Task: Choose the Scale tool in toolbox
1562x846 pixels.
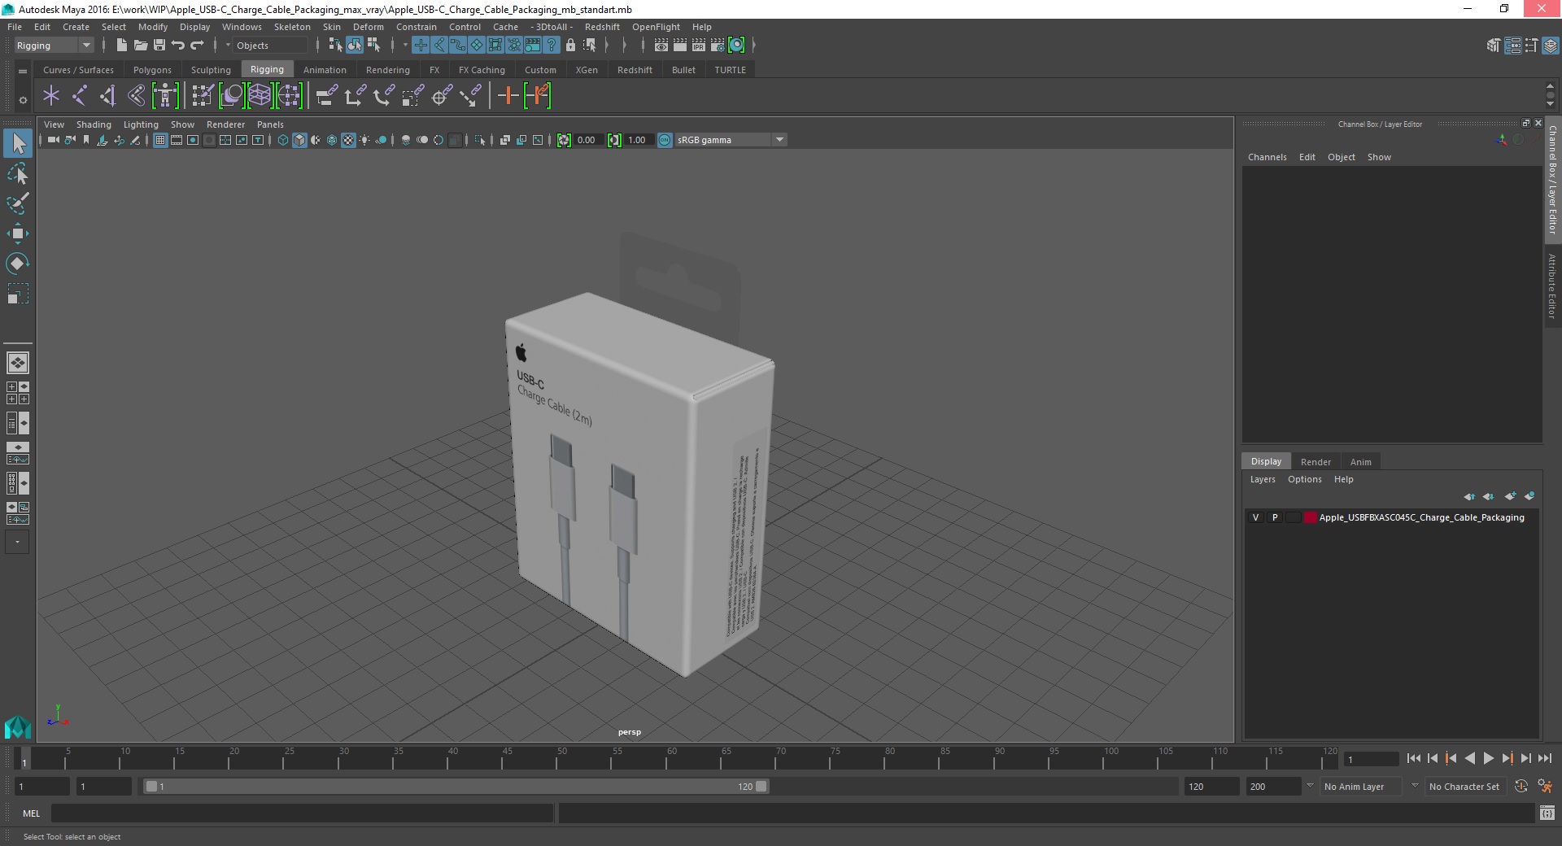Action: 18,294
